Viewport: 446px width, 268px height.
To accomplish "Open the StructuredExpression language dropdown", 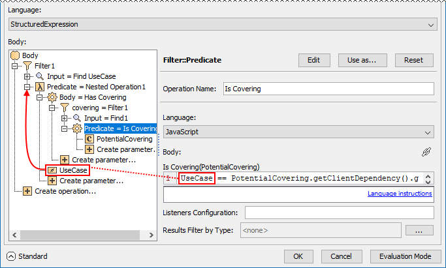I will tap(430, 25).
